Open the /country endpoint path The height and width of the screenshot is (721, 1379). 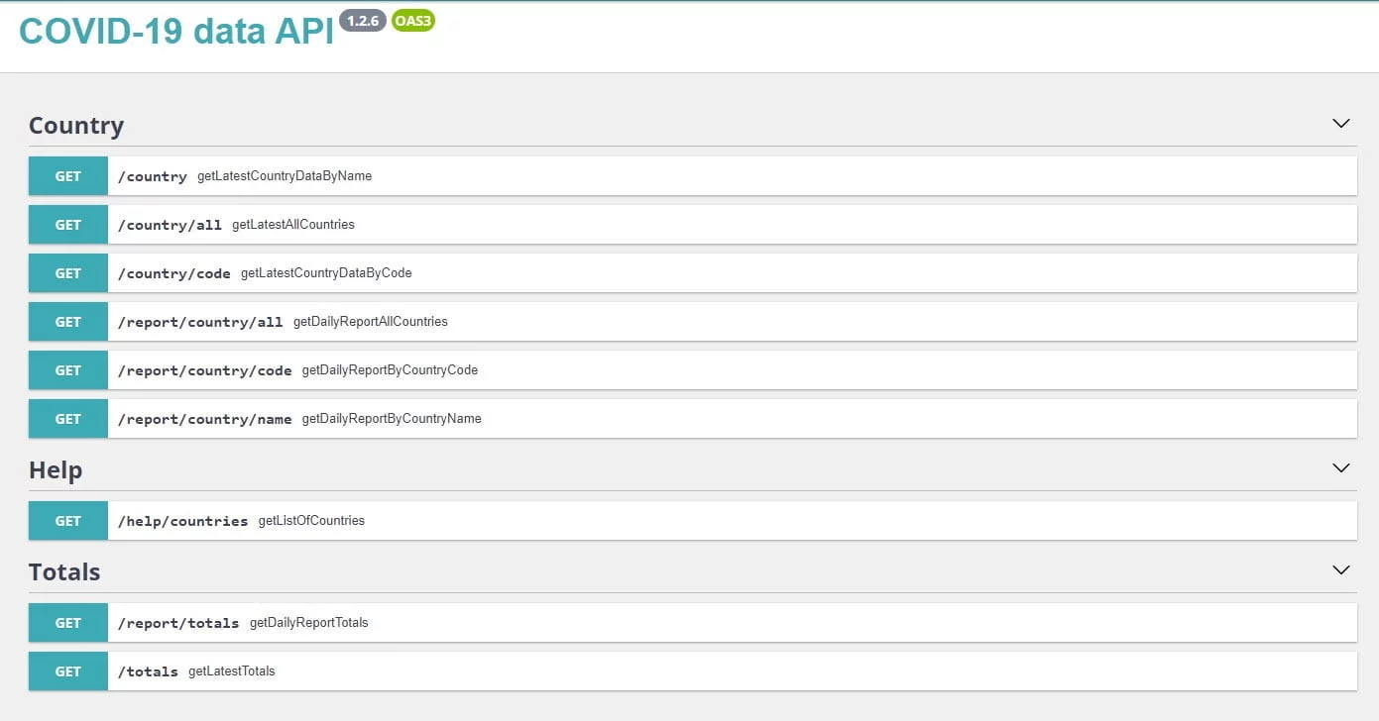click(152, 176)
